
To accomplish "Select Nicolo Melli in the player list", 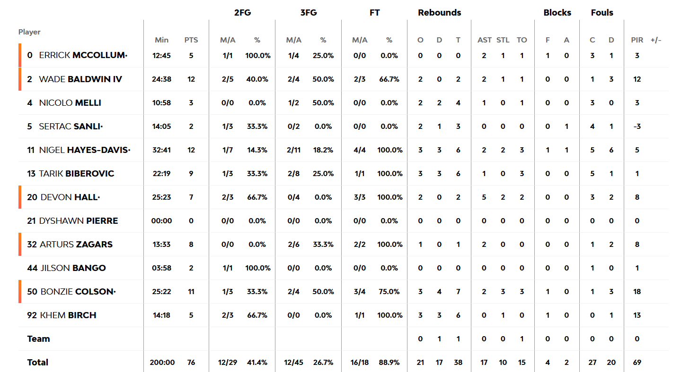I will (x=70, y=102).
